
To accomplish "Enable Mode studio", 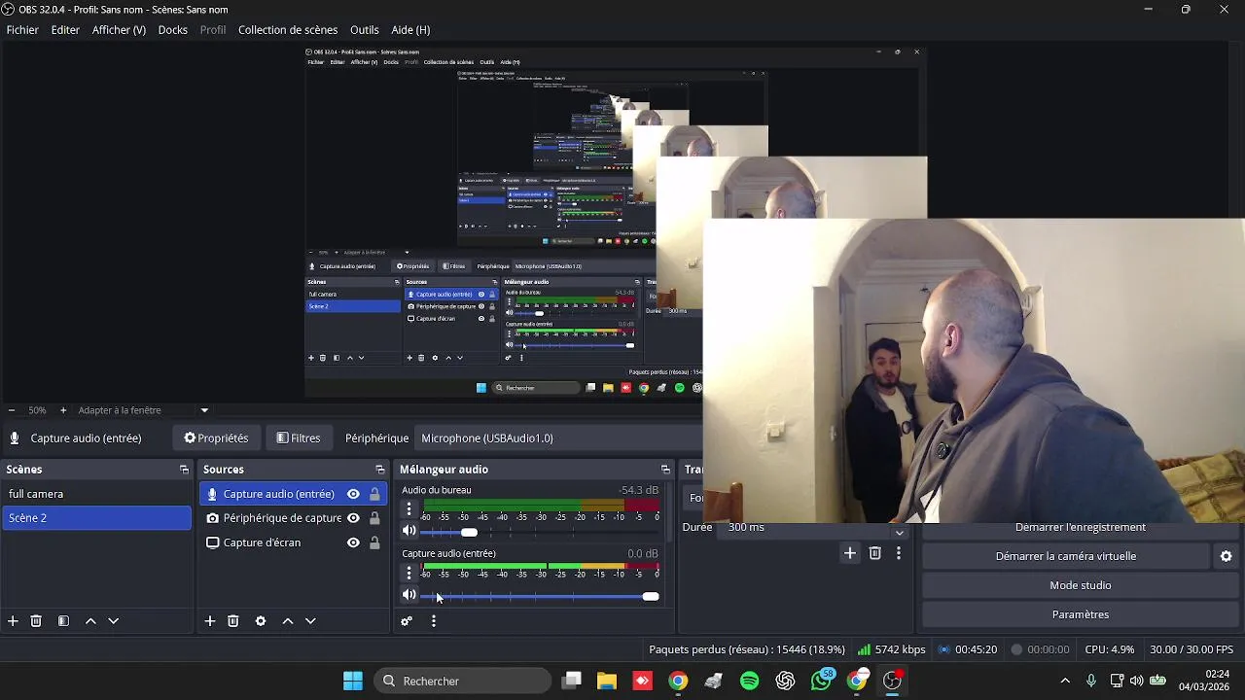I will click(1080, 585).
